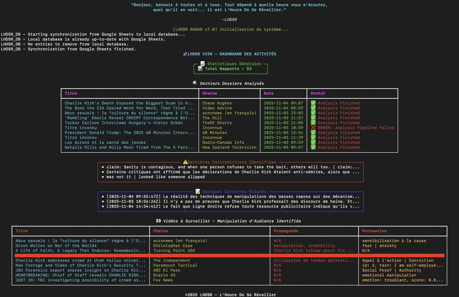Click the notepad icon beside Derniers Contextes Ajoutés

coord(198,192)
